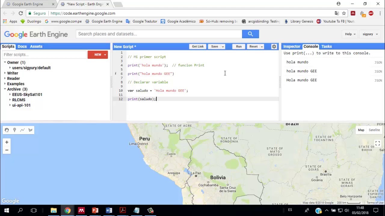The width and height of the screenshot is (385, 216).
Task: Open the Apps bookmark shortcut
Action: tap(10, 21)
